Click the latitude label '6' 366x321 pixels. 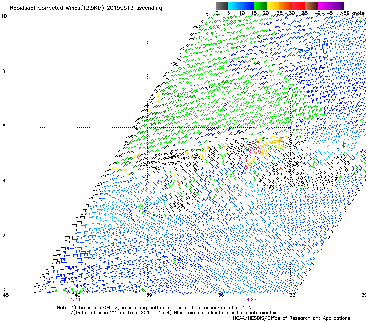4,126
